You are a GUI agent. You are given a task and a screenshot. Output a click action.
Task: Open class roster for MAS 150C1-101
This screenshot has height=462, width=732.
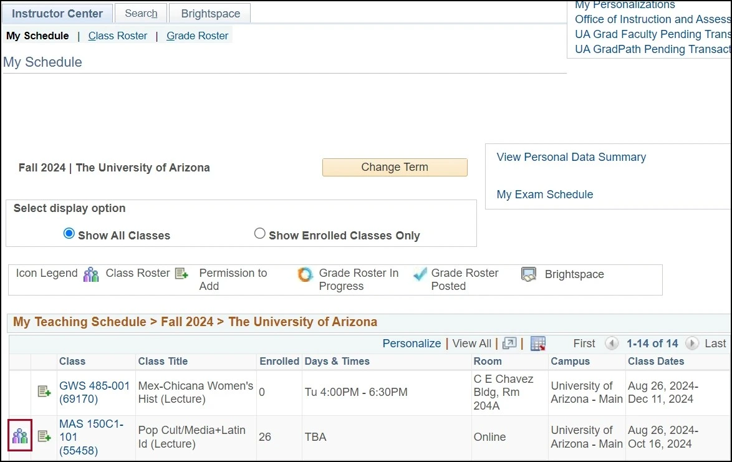[19, 436]
